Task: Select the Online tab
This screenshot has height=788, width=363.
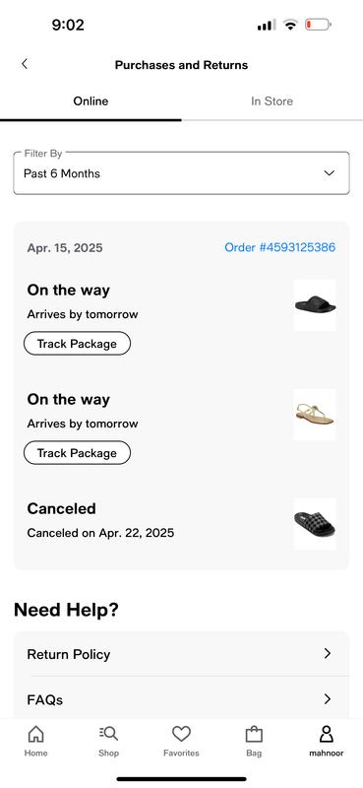Action: tap(91, 101)
